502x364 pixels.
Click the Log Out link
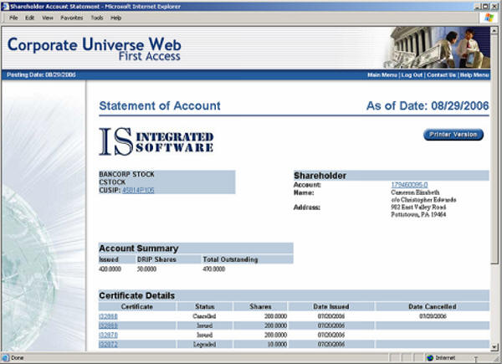[x=412, y=75]
